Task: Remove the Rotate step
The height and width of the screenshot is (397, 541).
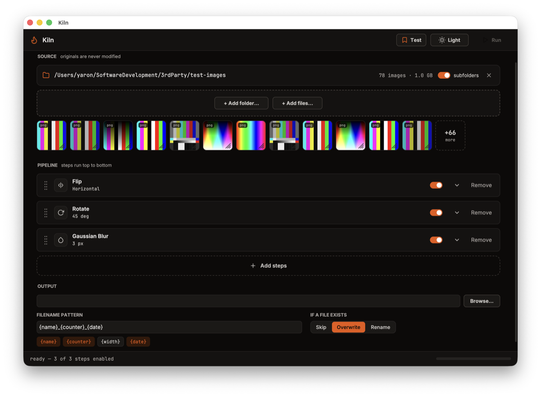Action: (481, 213)
